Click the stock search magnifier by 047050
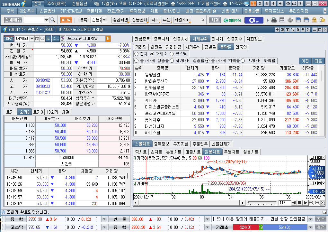This screenshot has height=232, width=328. pyautogui.click(x=42, y=39)
